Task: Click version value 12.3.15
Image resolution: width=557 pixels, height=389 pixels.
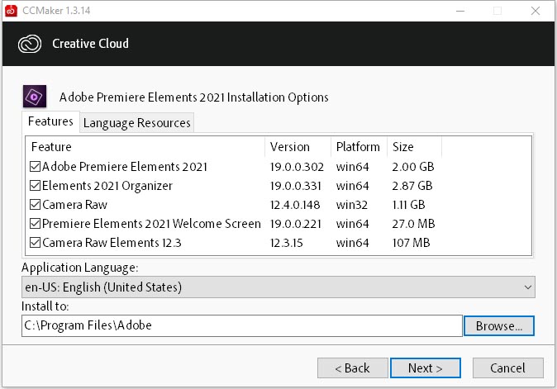Action: [286, 243]
